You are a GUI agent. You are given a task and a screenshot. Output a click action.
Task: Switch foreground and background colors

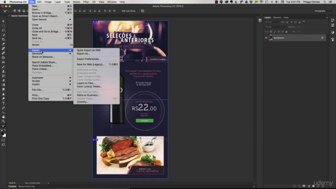(x=5, y=130)
